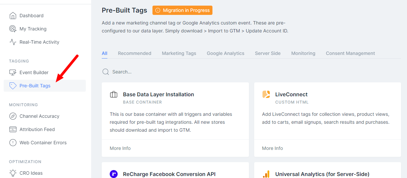This screenshot has width=407, height=178.
Task: Open Dashboard via house icon
Action: coord(13,16)
